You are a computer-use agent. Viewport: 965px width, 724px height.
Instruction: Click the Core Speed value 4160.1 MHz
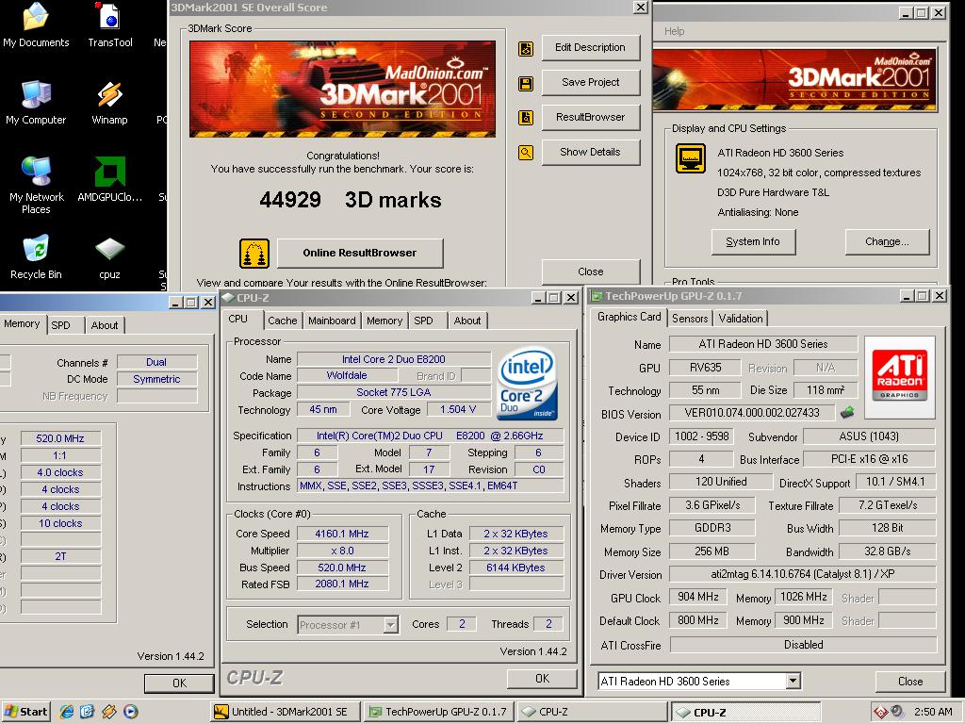click(x=342, y=534)
